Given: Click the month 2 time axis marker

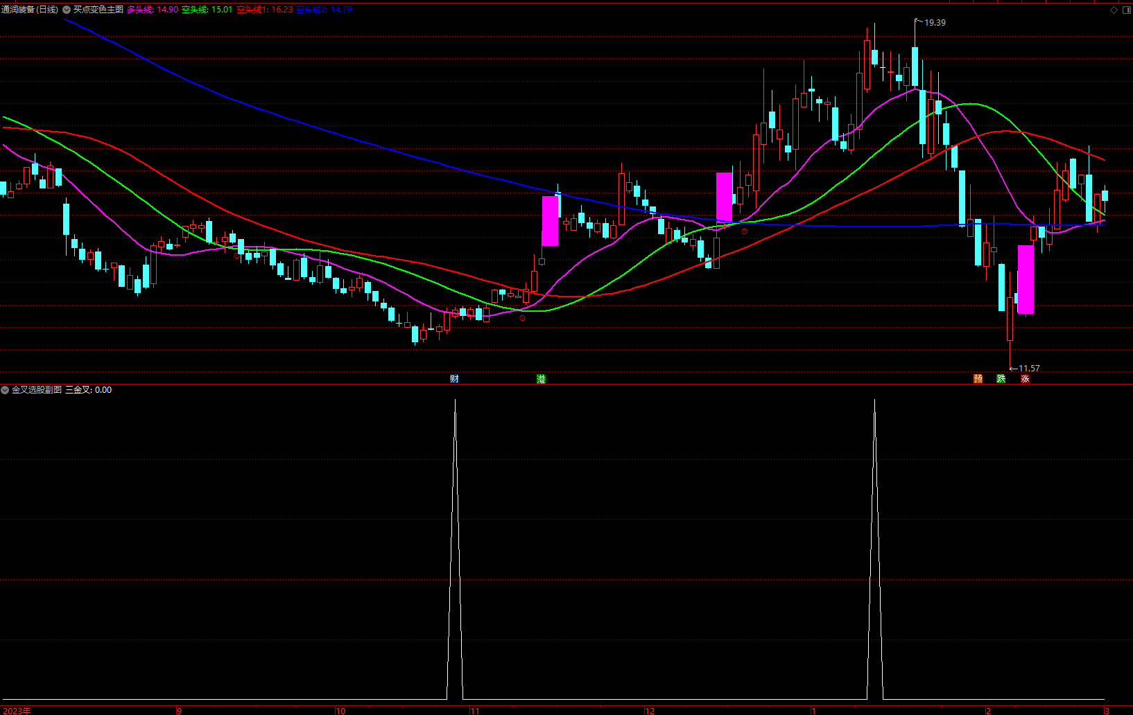Looking at the screenshot, I should click(x=989, y=711).
